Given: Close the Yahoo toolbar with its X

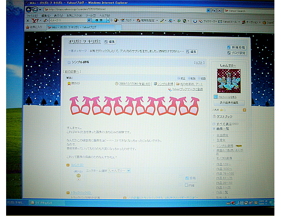Looking at the screenshot, I should 27,21.
